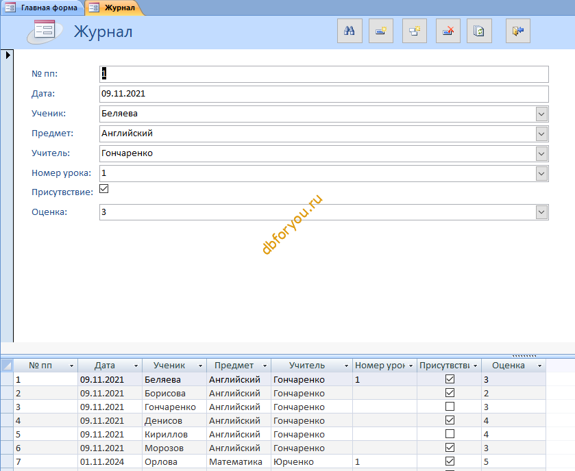Viewport: 575px width, 471px height.
Task: Open Дата column filter arrow
Action: point(136,366)
